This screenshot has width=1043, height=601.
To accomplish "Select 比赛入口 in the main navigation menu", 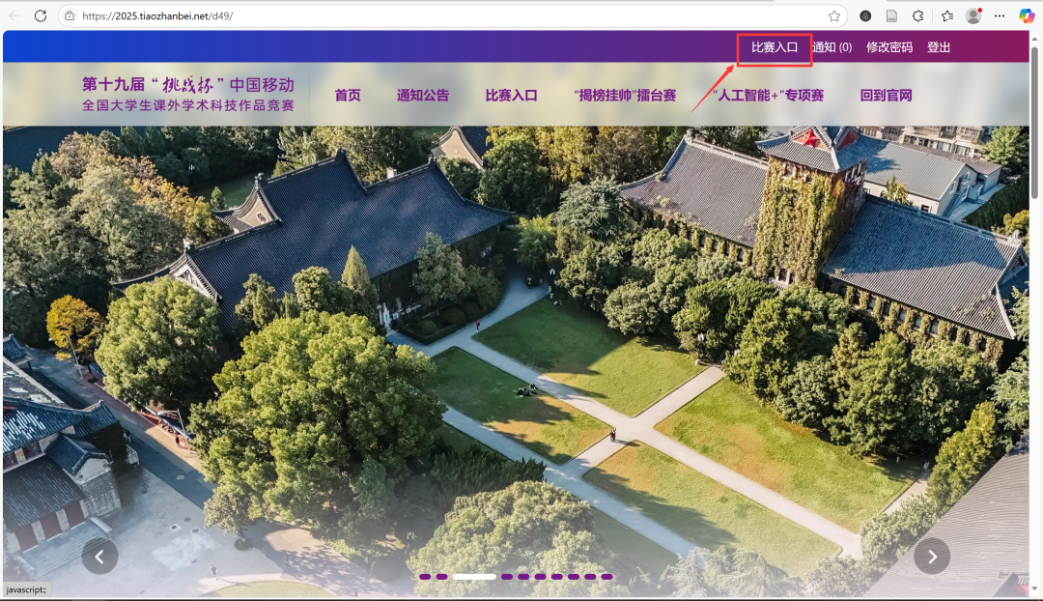I will 512,96.
